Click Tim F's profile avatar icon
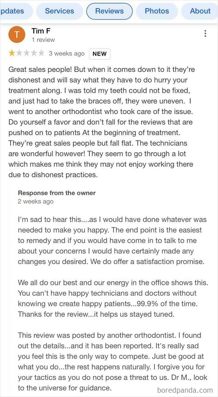 pyautogui.click(x=17, y=34)
